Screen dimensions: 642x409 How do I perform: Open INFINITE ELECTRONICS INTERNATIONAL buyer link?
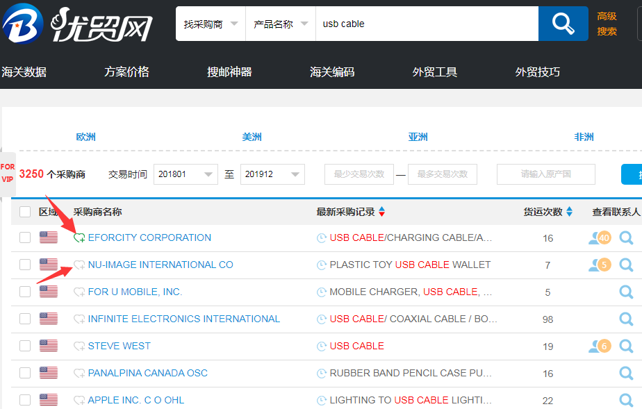click(184, 319)
